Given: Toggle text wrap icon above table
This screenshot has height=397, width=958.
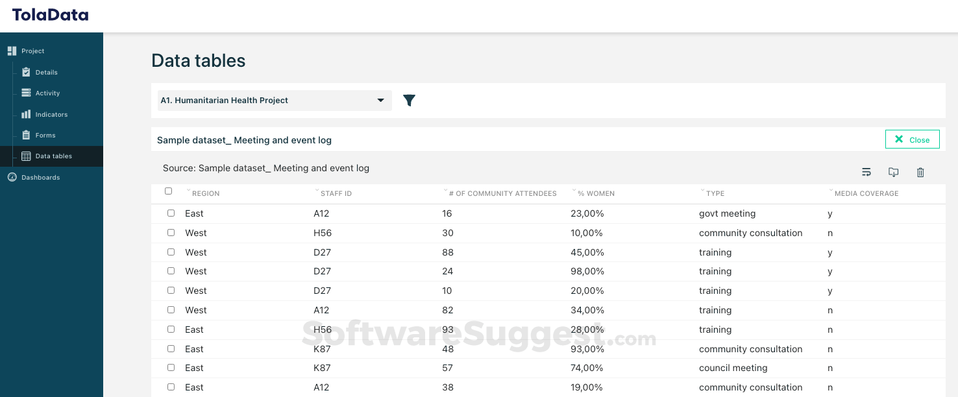Looking at the screenshot, I should click(x=866, y=172).
